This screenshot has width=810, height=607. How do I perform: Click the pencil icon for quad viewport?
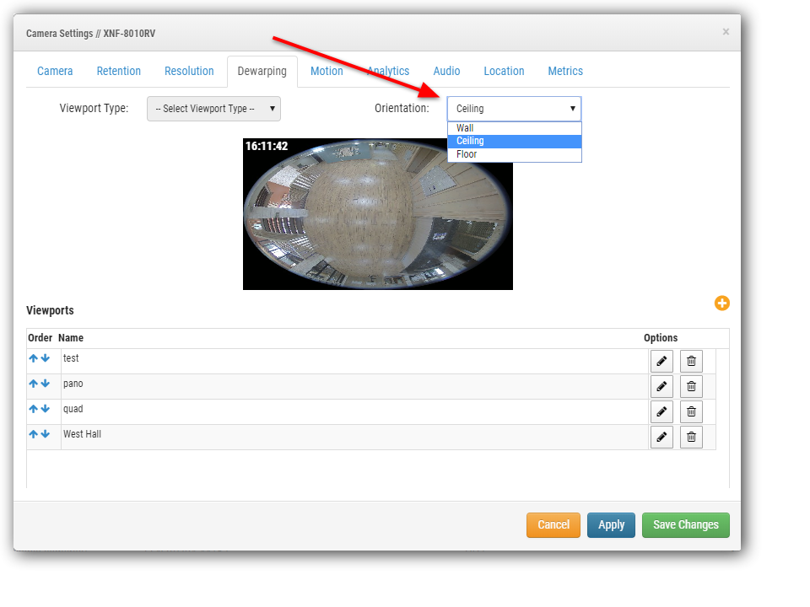click(x=661, y=411)
